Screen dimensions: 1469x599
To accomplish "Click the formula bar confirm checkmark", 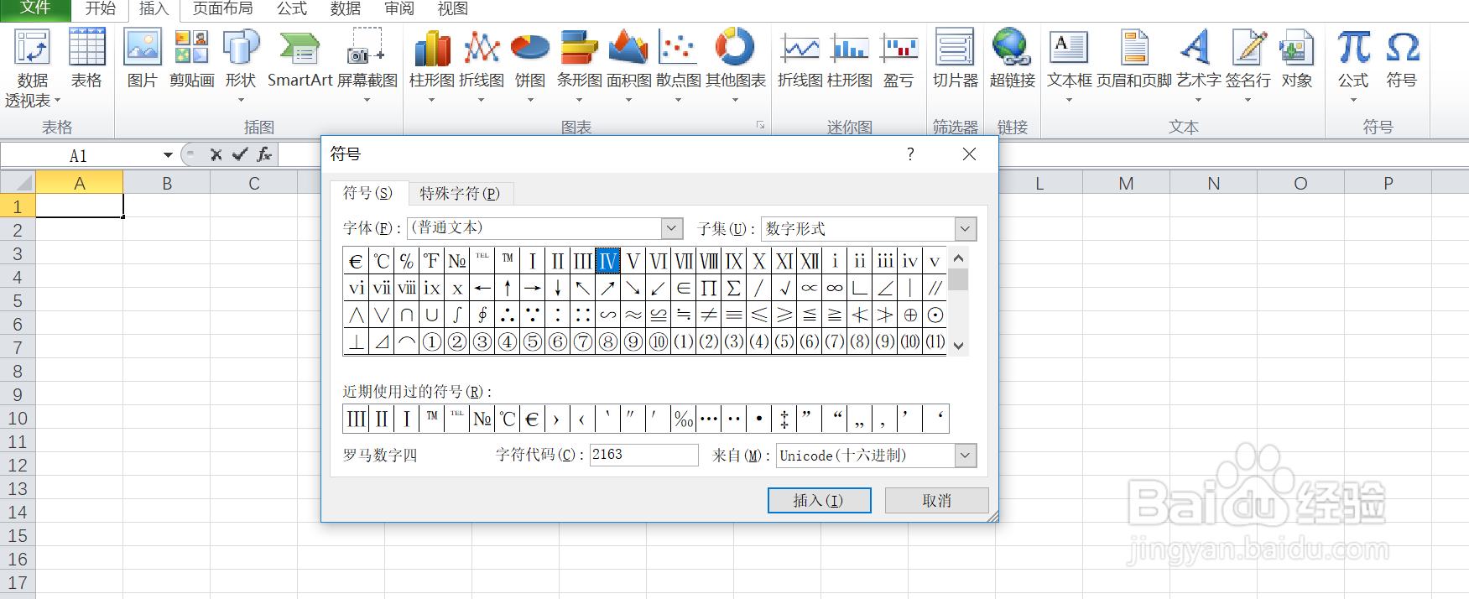I will tap(240, 154).
